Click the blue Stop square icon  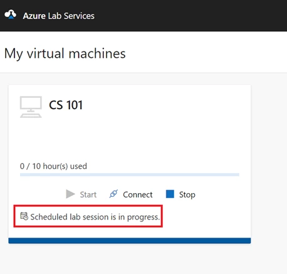click(170, 194)
